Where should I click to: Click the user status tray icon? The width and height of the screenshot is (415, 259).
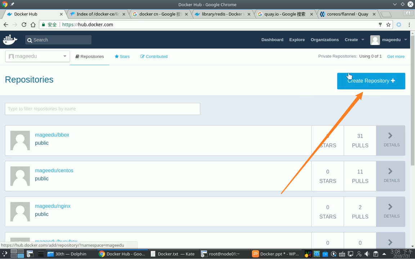pos(359,254)
